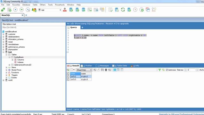The image size is (204, 115).
Task: Collapse the test database node
Action: point(4,52)
